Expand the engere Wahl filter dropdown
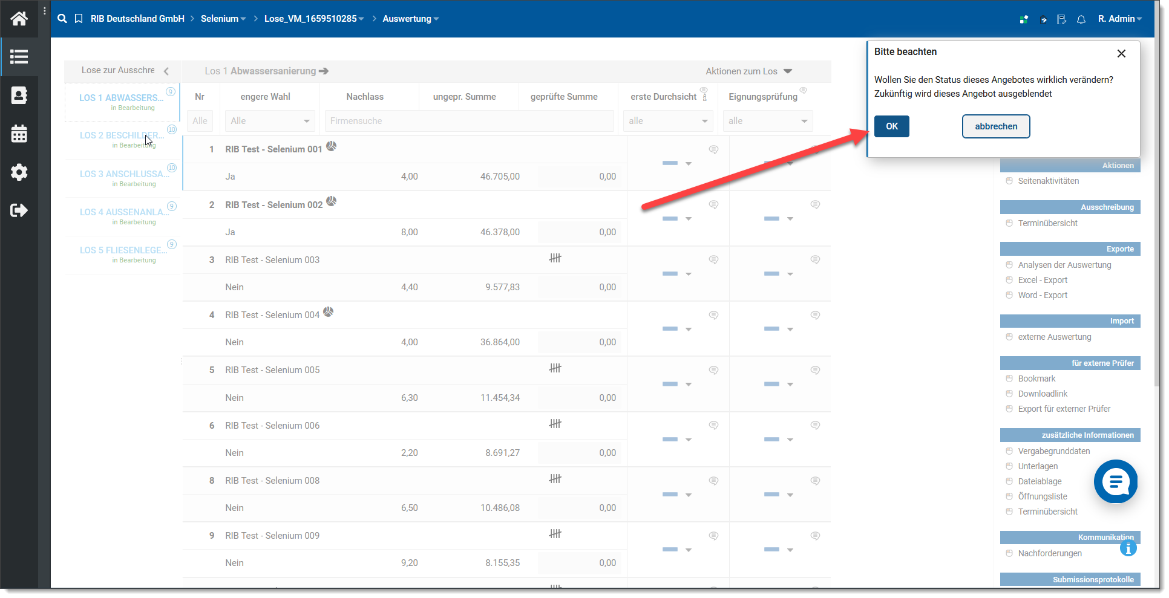1169x598 pixels. tap(270, 121)
